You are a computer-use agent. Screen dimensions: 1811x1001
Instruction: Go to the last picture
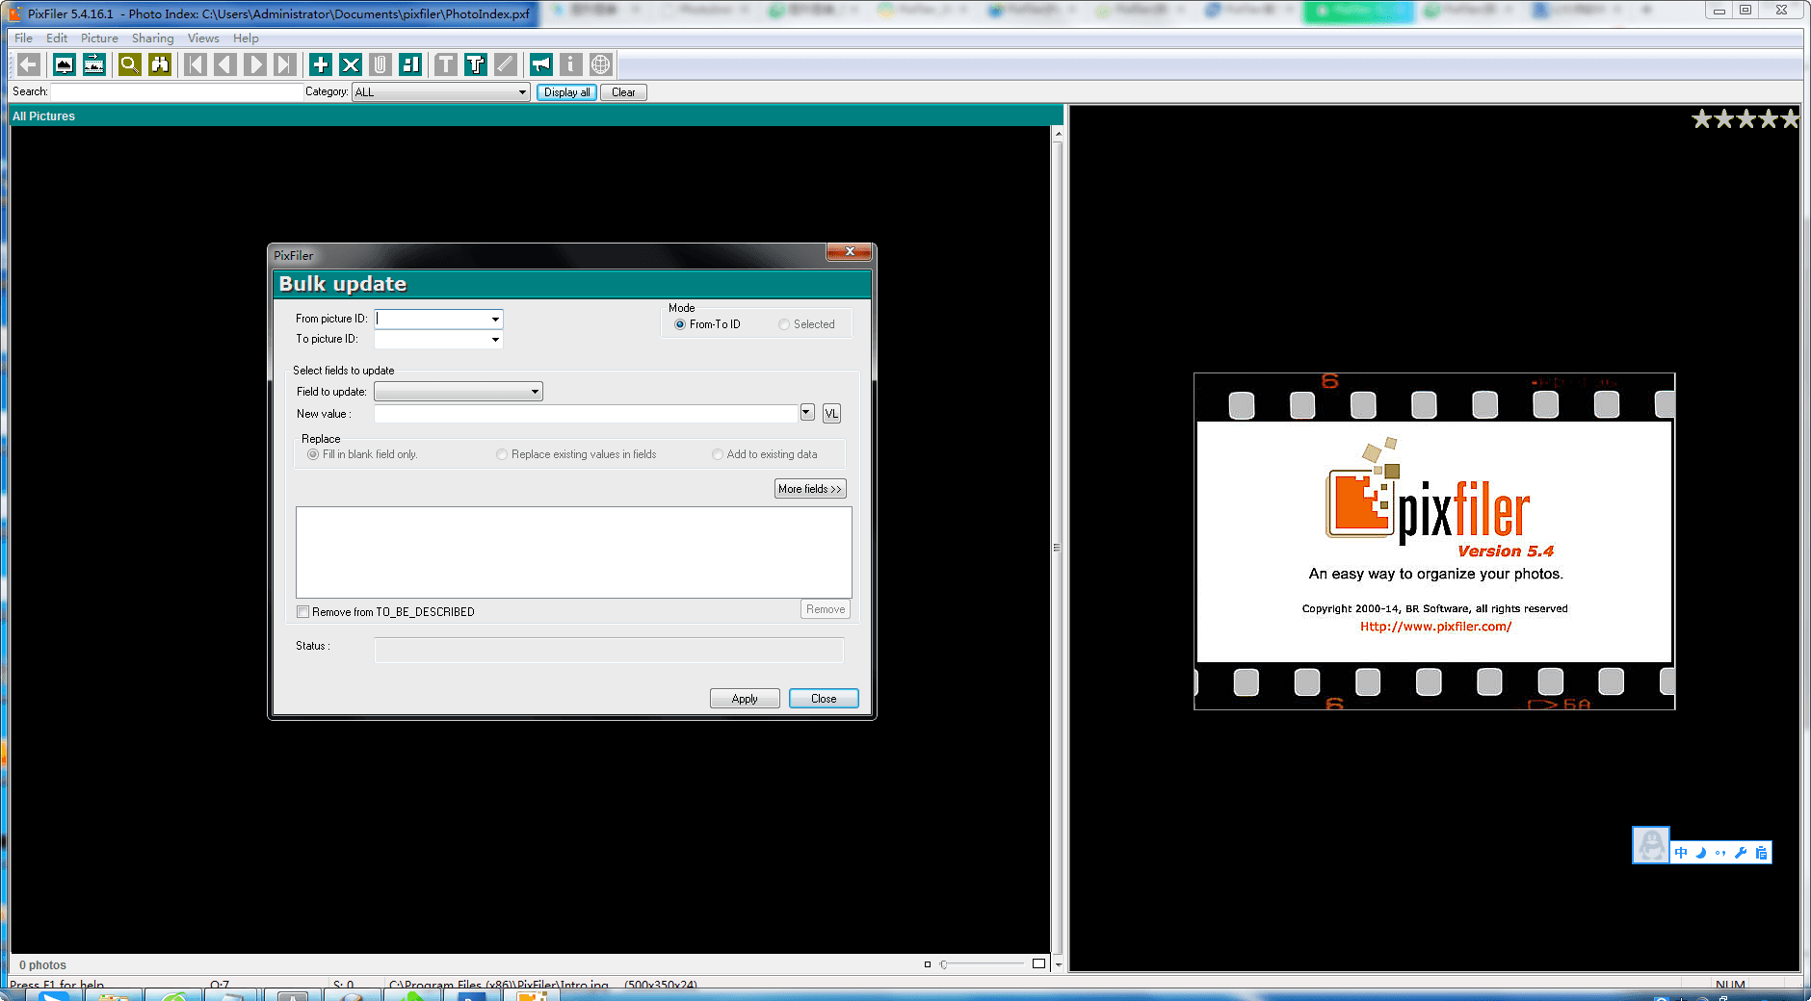[285, 64]
